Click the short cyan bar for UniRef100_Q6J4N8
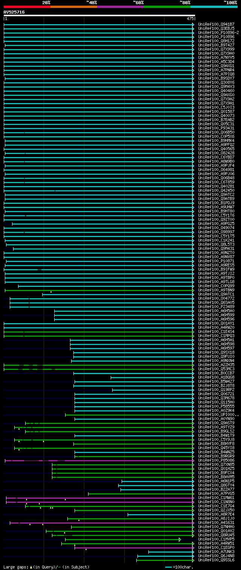241x570 pixels. 166,556
